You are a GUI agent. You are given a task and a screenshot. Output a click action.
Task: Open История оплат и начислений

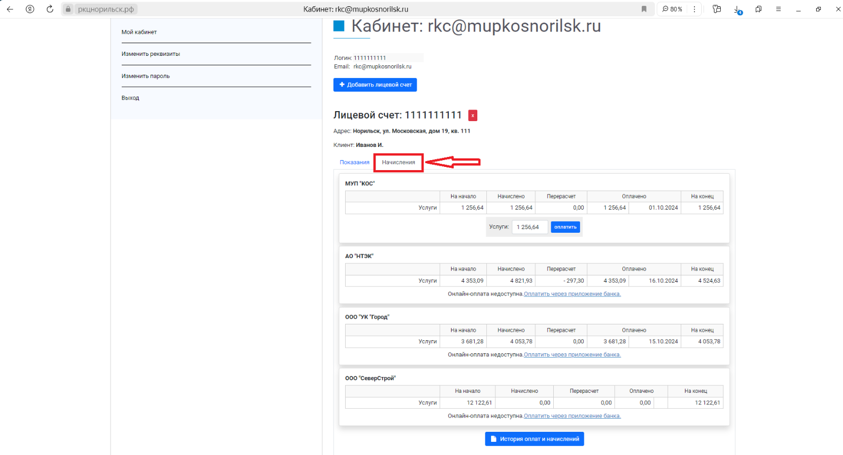click(x=534, y=439)
